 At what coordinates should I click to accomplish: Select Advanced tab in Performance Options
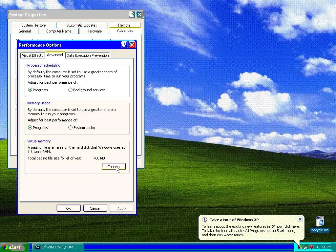(55, 55)
